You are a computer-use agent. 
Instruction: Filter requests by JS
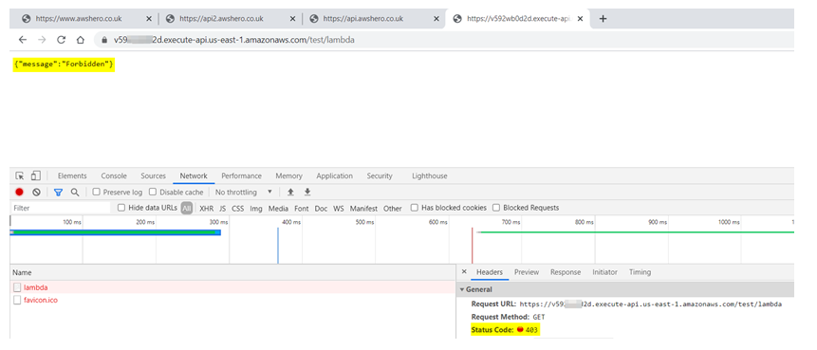tap(222, 209)
